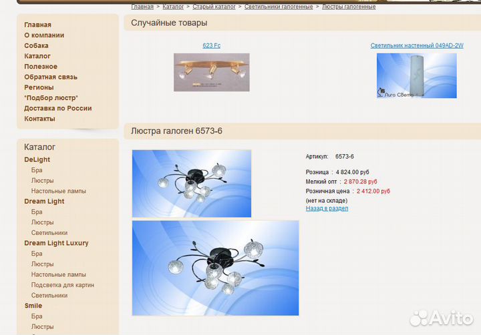Enlarge the large chandelier 6573-6 photo
Image resolution: width=481 pixels, height=335 pixels.
pos(215,268)
